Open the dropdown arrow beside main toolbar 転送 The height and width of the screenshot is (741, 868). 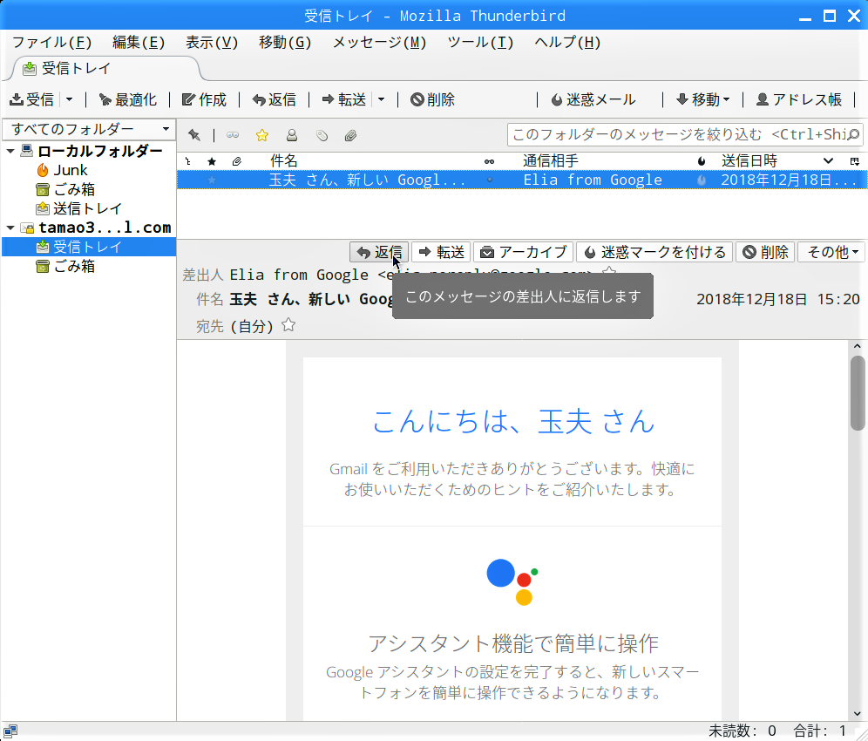382,99
